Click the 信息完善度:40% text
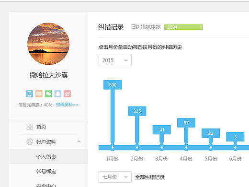This screenshot has height=187, width=249. click(35, 105)
